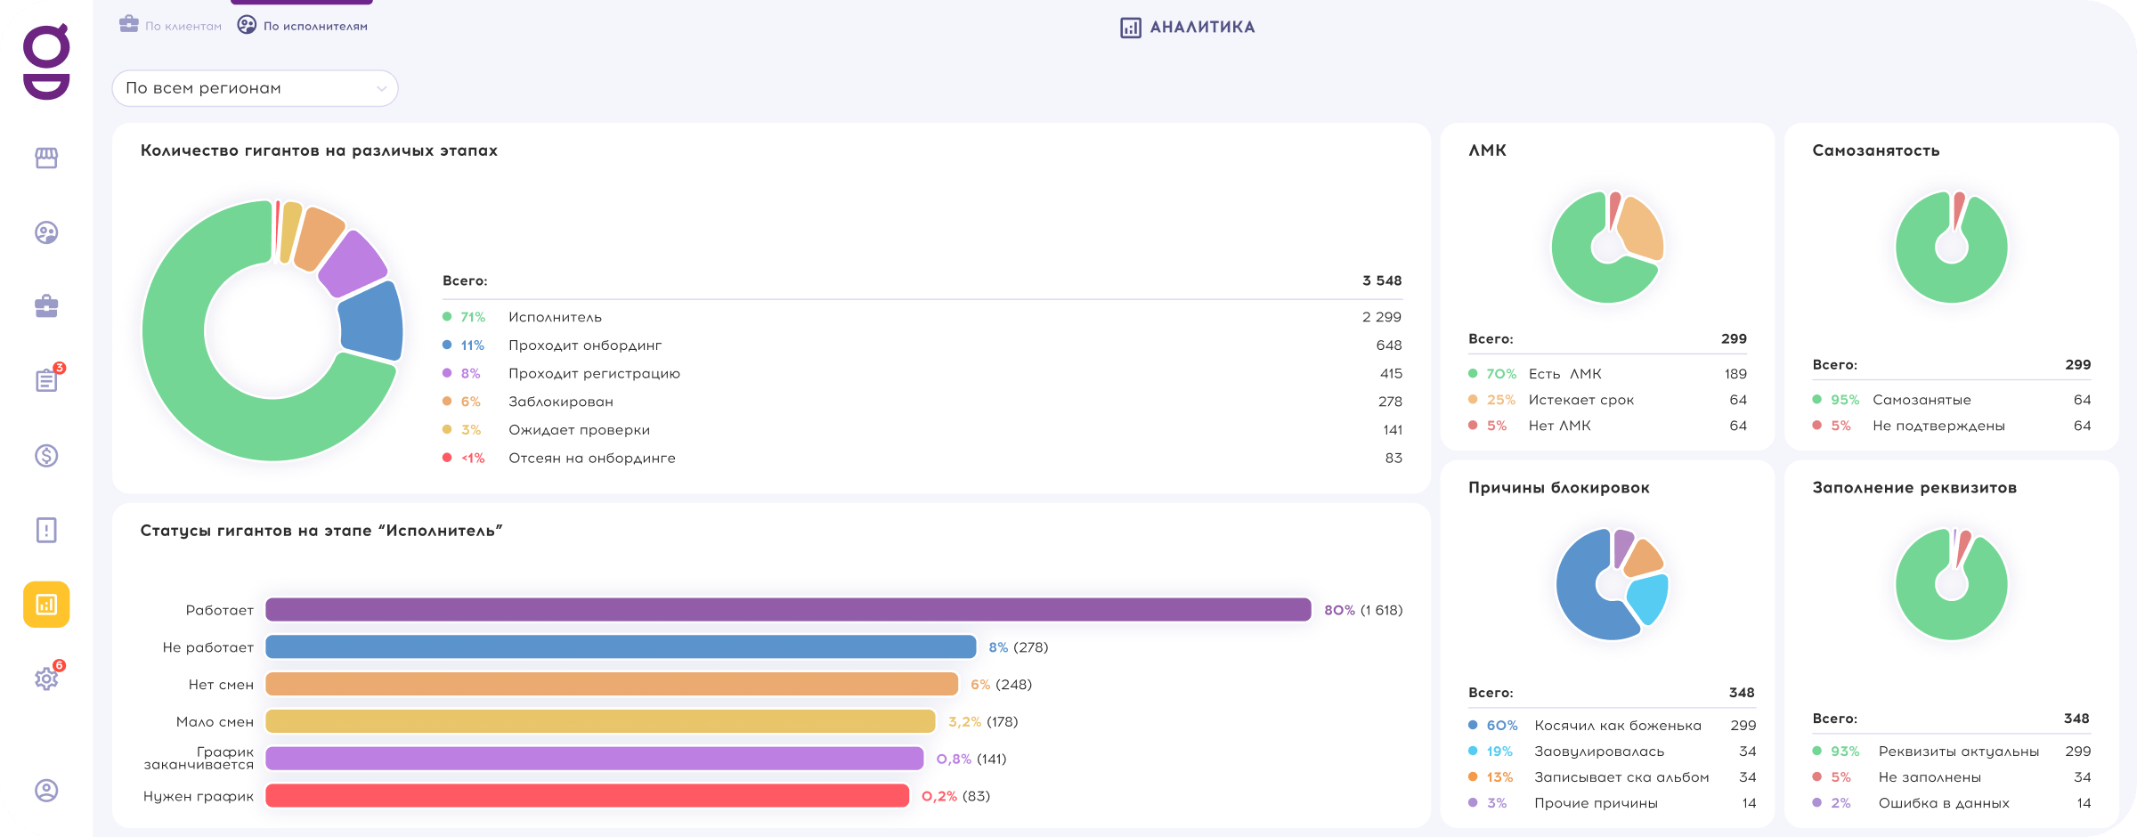Image resolution: width=2137 pixels, height=837 pixels.
Task: Select the yellow analytics chart icon
Action: click(46, 605)
